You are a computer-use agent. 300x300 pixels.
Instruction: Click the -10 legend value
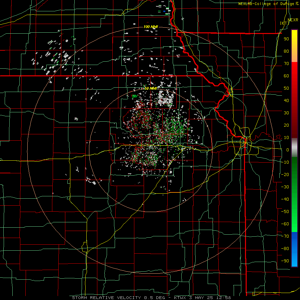pos(285,162)
